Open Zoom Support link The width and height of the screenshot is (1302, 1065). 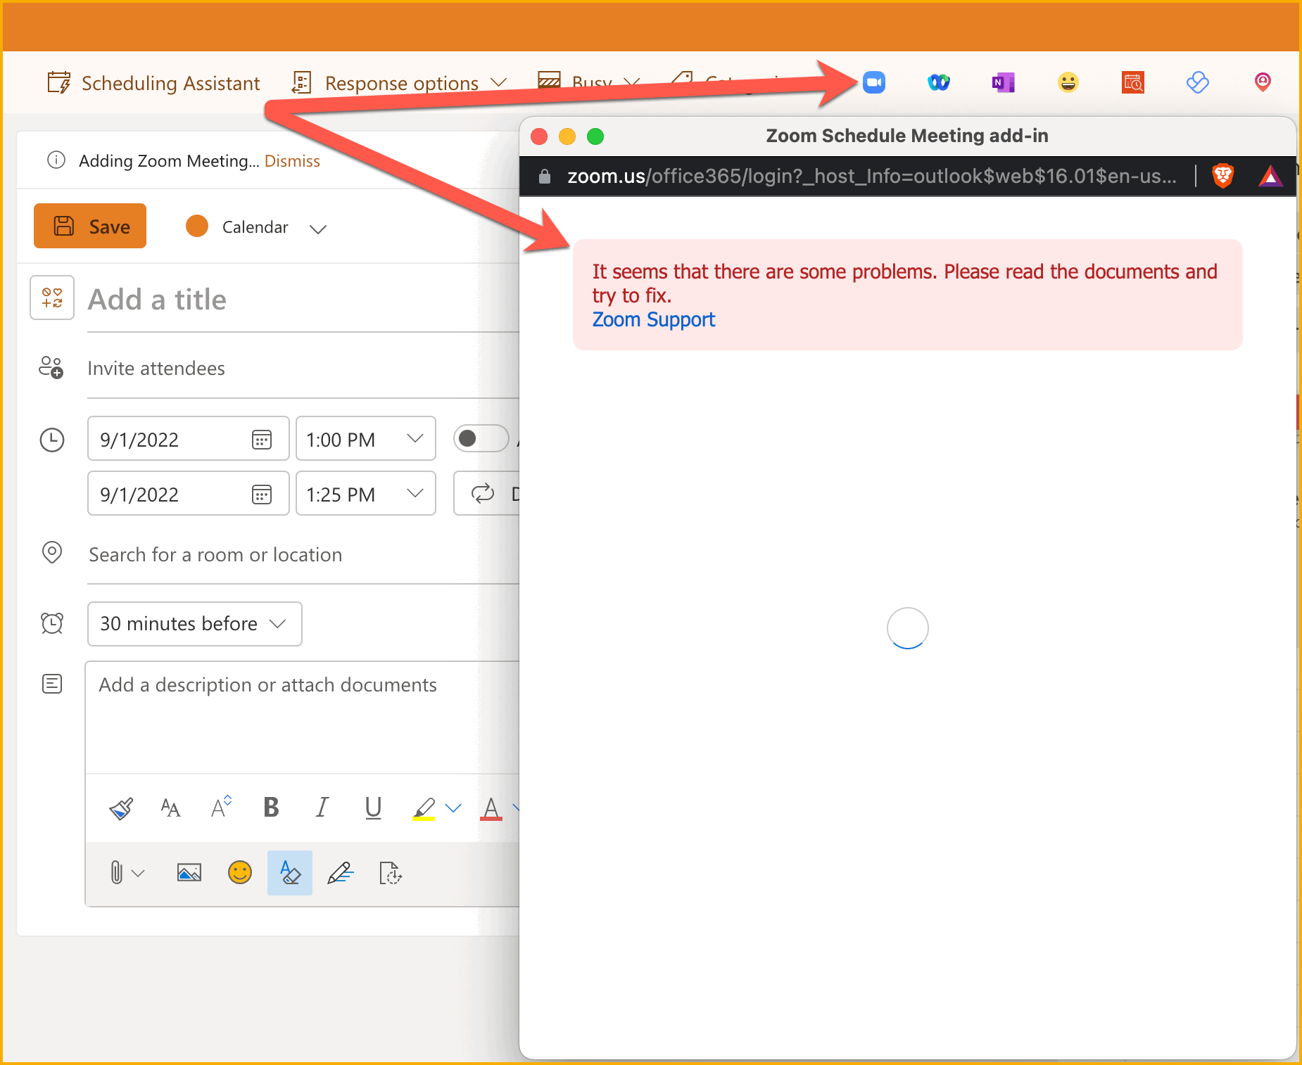click(654, 320)
